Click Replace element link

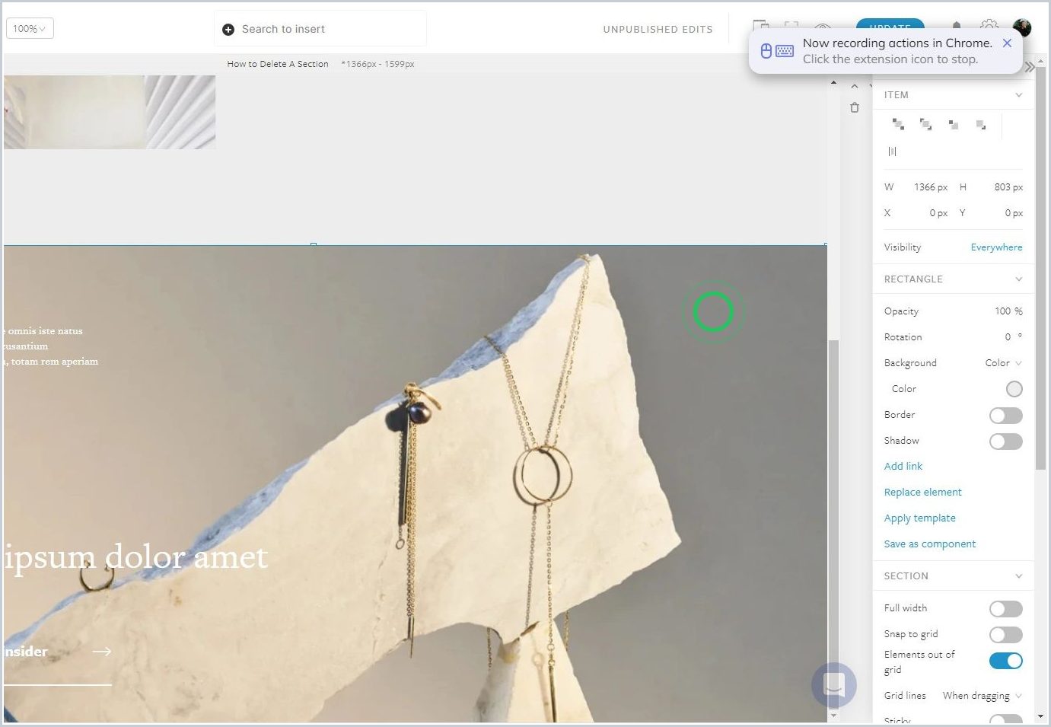922,492
